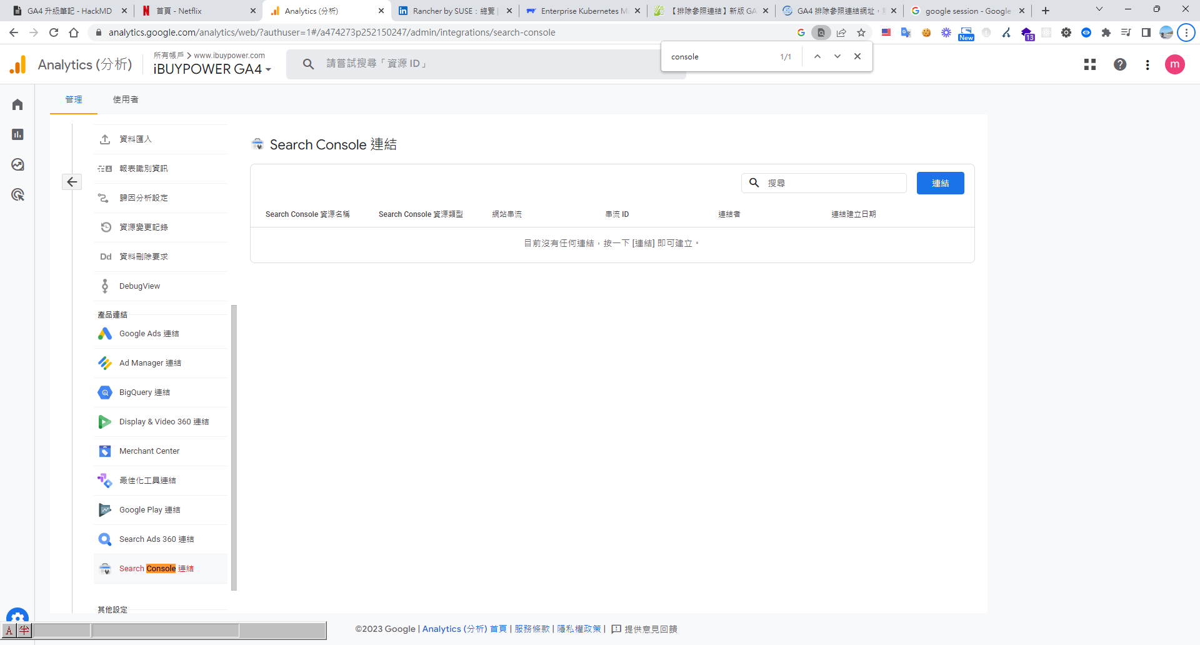
Task: Open the browser tab search chevron
Action: [x=1099, y=10]
